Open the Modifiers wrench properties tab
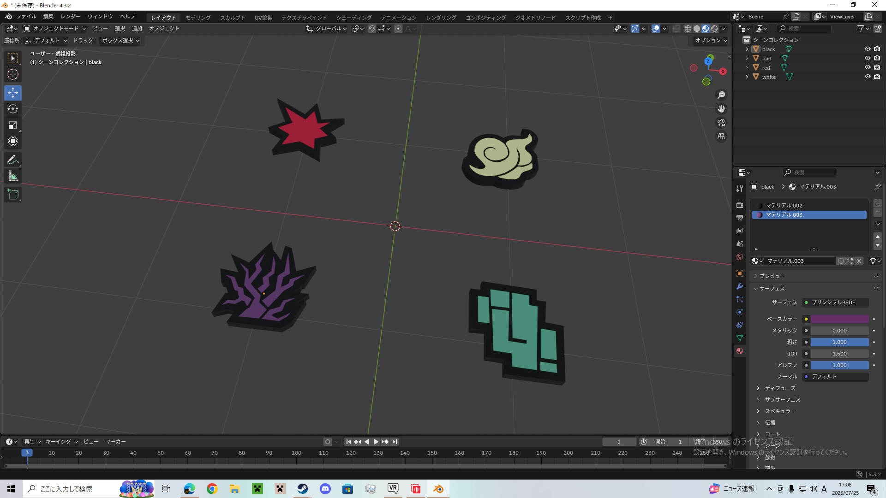The height and width of the screenshot is (498, 886). (740, 286)
